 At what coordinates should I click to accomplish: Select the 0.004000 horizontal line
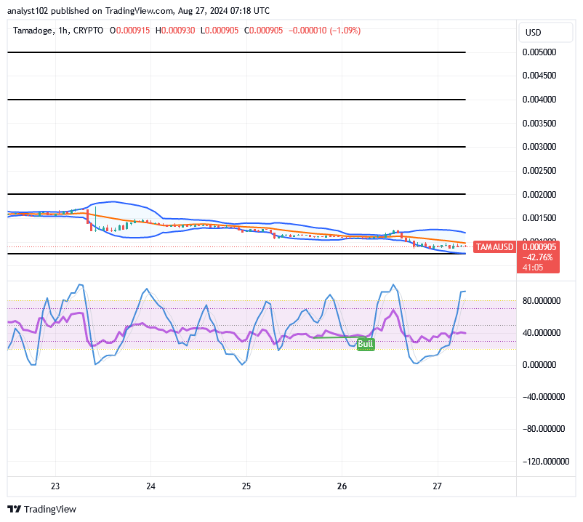236,99
